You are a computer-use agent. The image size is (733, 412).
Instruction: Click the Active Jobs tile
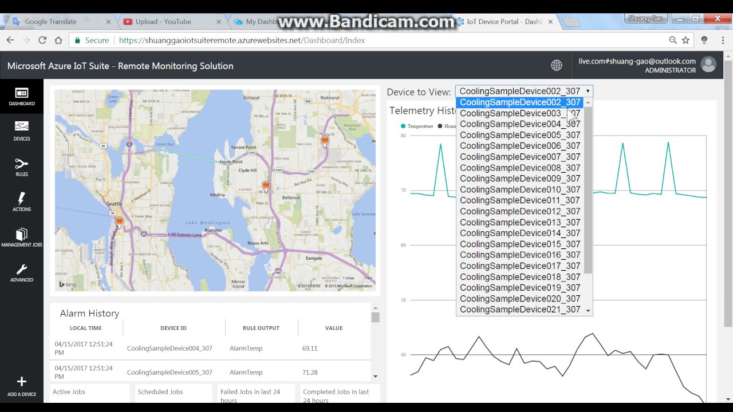(90, 393)
